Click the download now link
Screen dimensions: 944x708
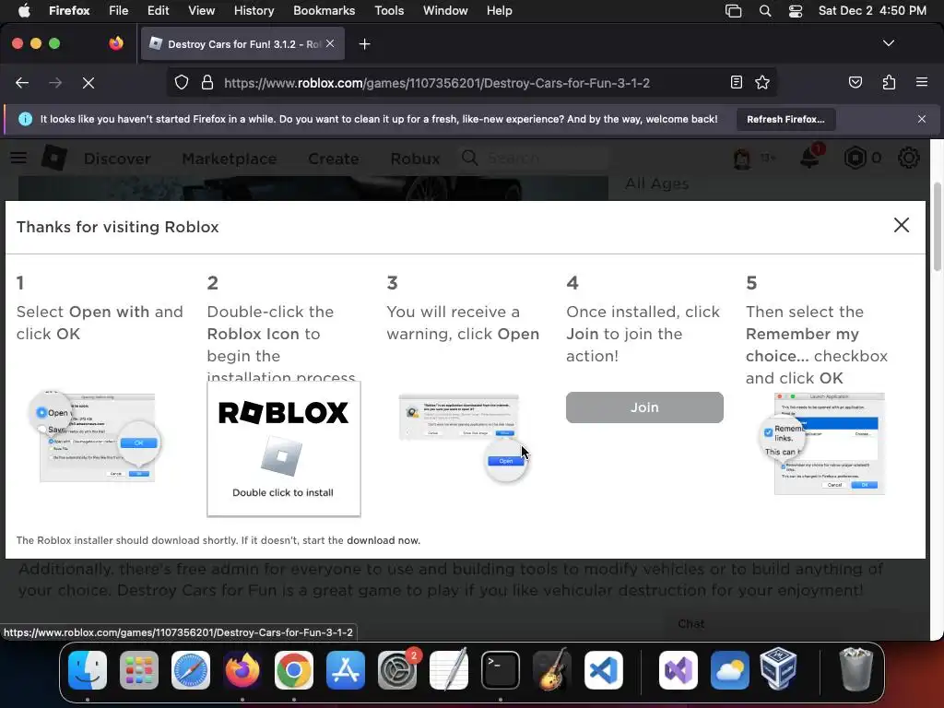click(383, 540)
